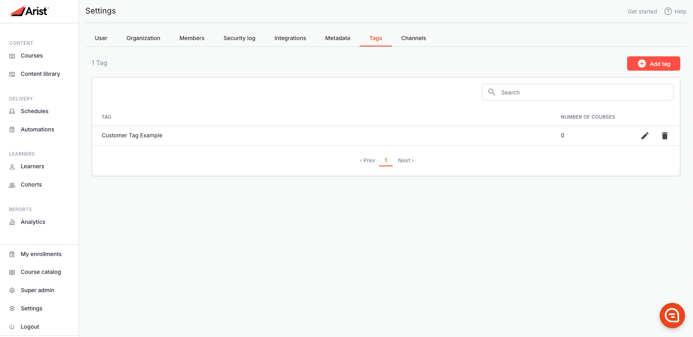
Task: Open Analytics reports
Action: click(x=33, y=222)
